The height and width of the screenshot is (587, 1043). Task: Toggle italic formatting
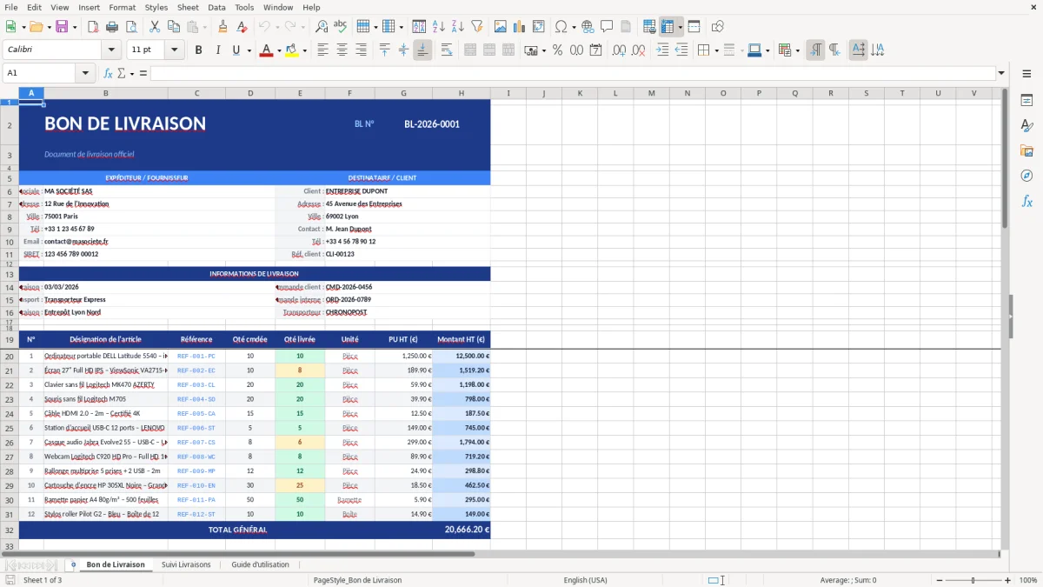[x=216, y=50]
